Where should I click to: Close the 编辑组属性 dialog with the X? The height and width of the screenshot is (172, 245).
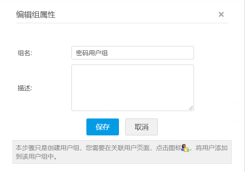[x=221, y=15]
